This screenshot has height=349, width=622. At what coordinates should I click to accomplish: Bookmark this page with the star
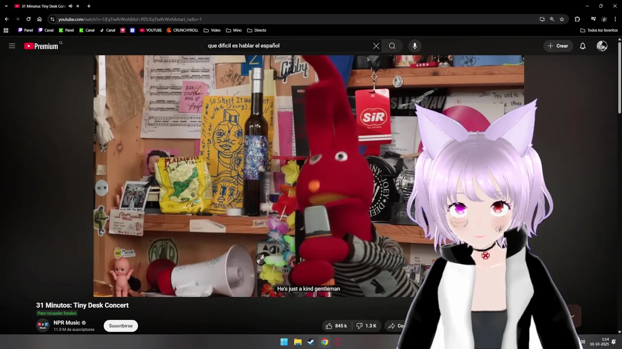[562, 19]
